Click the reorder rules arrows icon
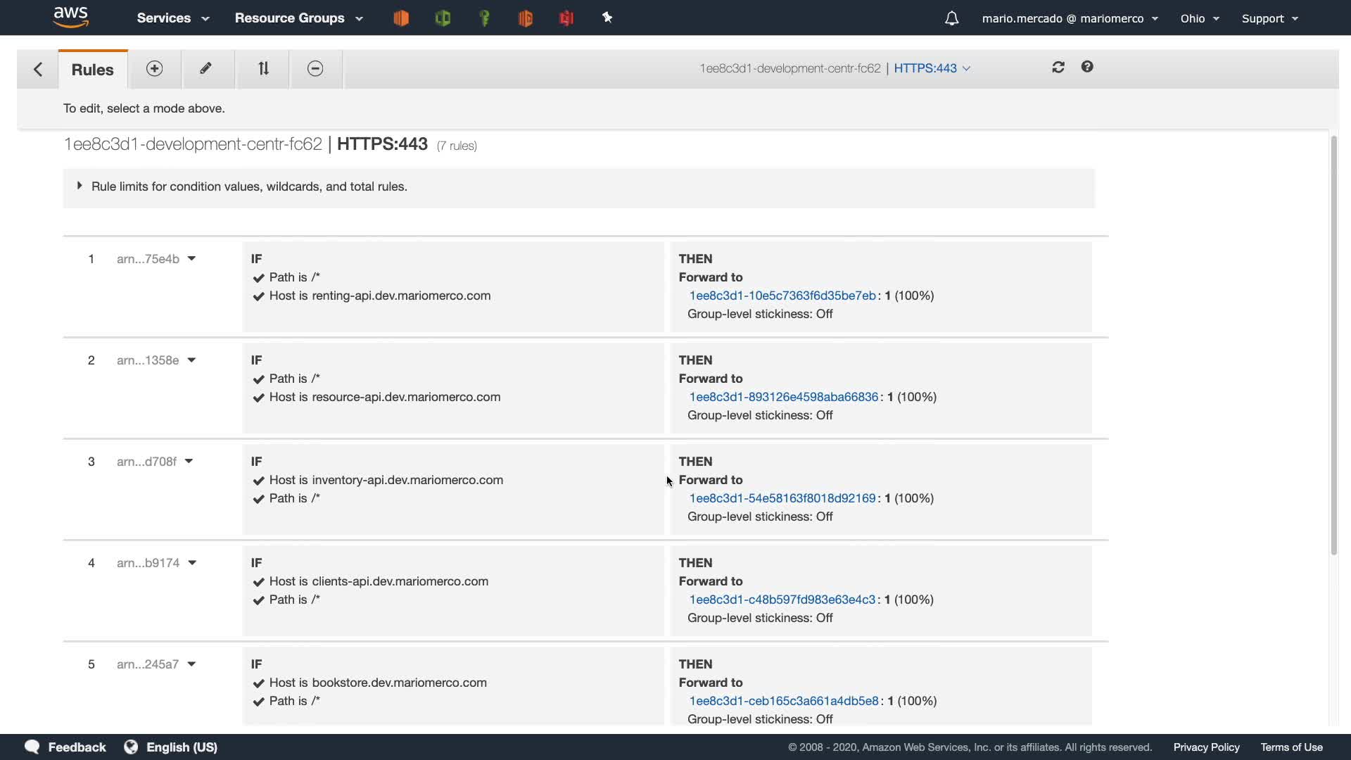The width and height of the screenshot is (1351, 760). pos(263,68)
